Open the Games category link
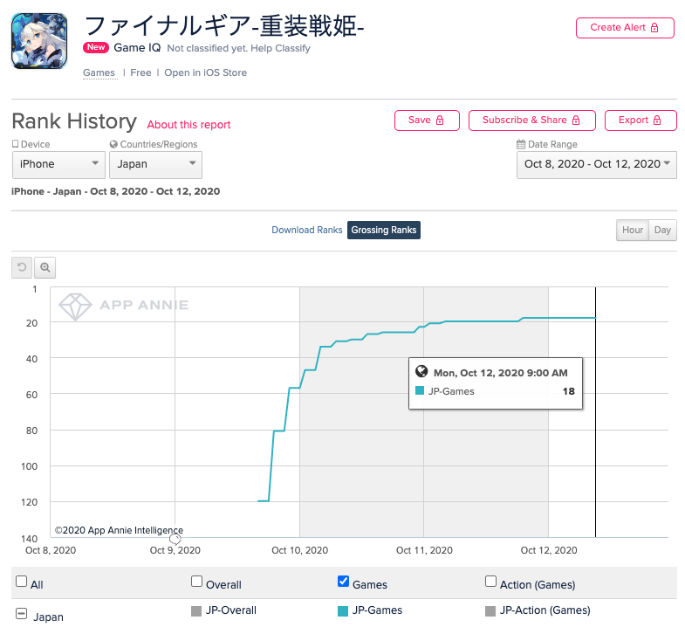 coord(99,72)
